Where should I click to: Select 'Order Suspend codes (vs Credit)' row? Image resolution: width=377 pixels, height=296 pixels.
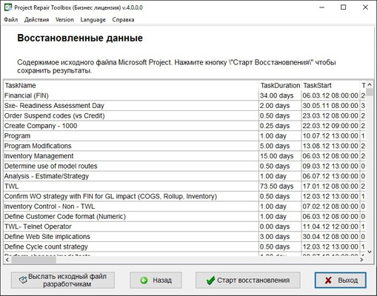[x=184, y=116]
